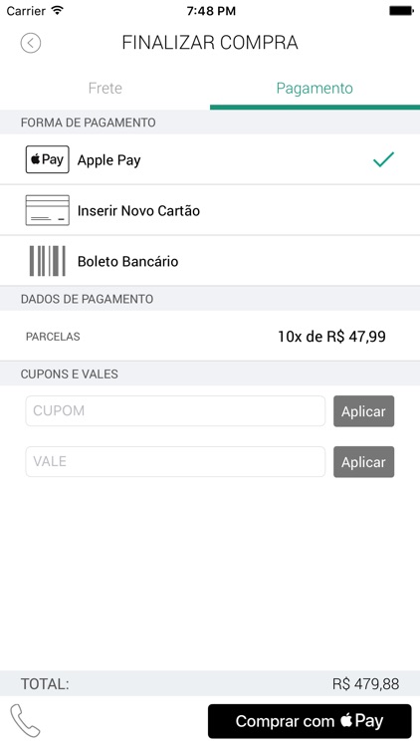Tap Comprar com Apple Pay button
420x747 pixels.
tap(310, 721)
